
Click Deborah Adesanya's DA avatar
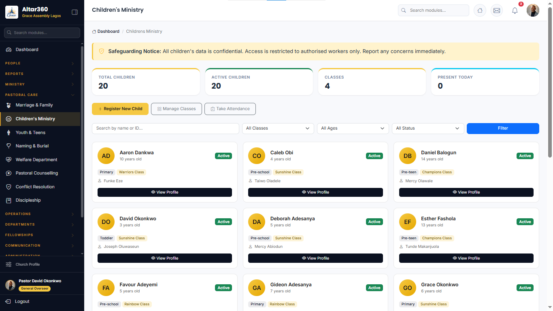[x=257, y=222]
